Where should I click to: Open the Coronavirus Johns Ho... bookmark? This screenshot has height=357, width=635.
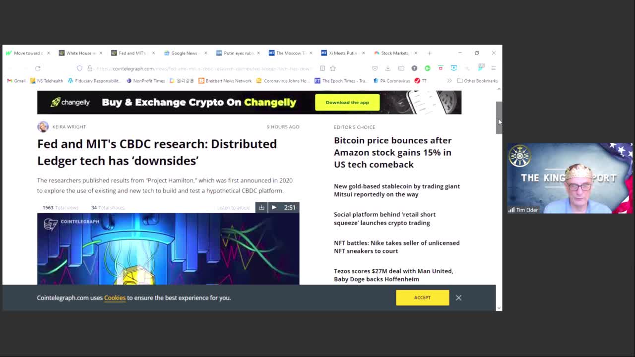pyautogui.click(x=283, y=81)
